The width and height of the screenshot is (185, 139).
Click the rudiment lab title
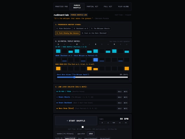tap(61, 15)
